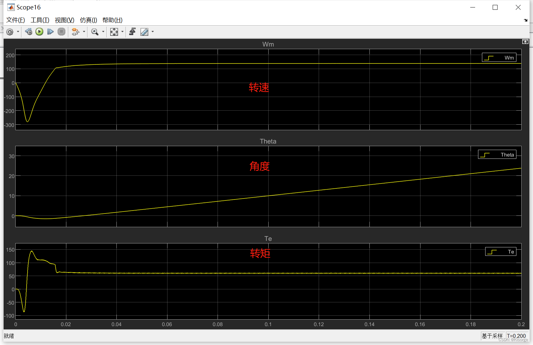Open the 文件(F) menu

coord(16,20)
